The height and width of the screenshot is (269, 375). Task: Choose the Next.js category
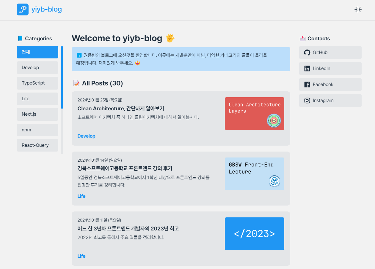(x=37, y=114)
